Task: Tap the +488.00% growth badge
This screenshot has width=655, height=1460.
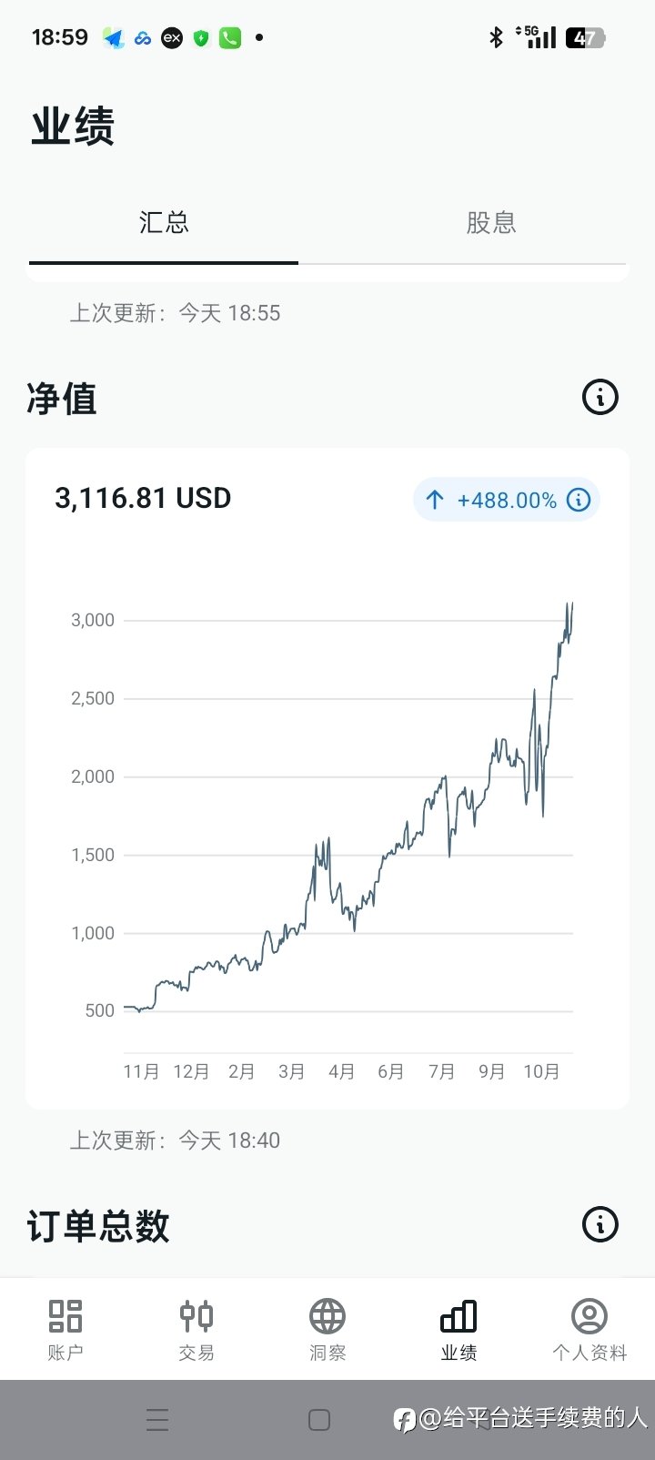Action: pos(506,500)
